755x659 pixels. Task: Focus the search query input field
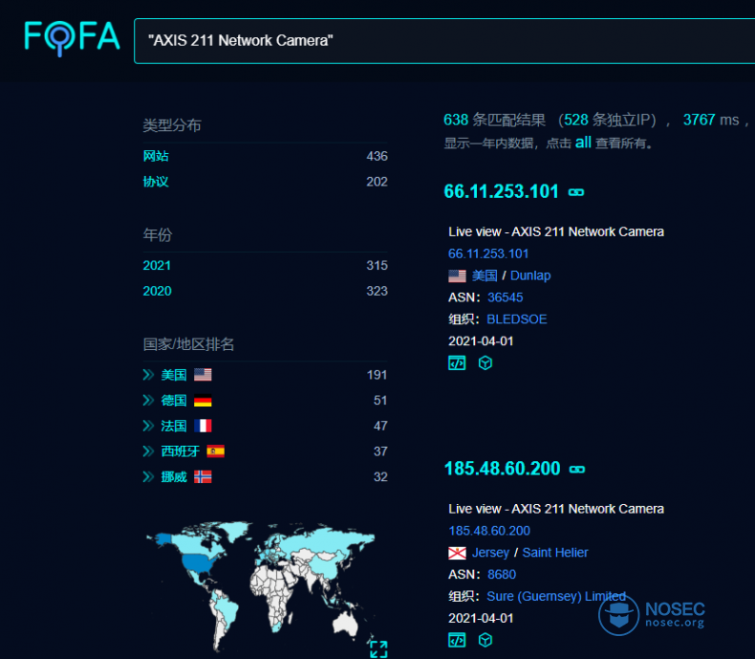444,41
